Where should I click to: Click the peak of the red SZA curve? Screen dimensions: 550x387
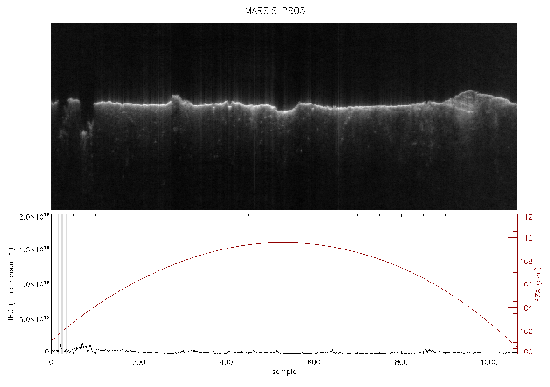285,242
